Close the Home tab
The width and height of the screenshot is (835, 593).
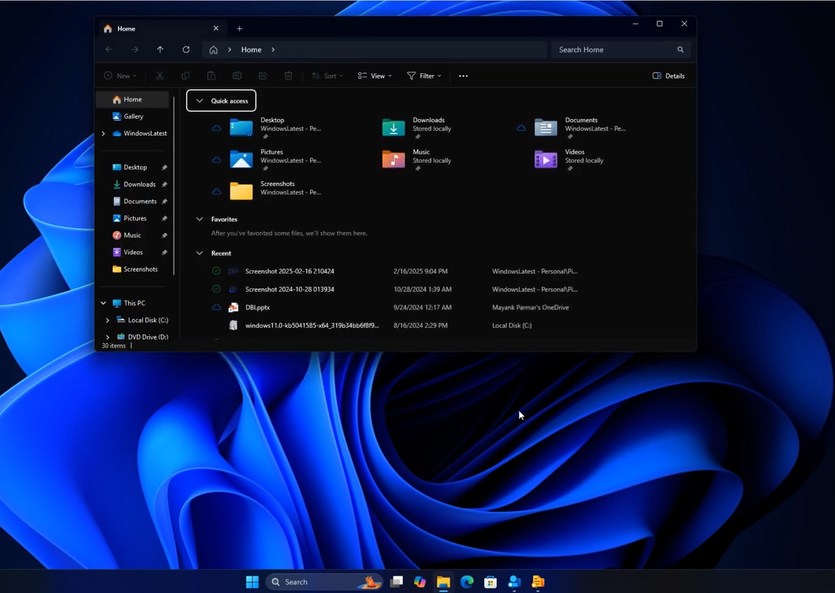point(216,29)
